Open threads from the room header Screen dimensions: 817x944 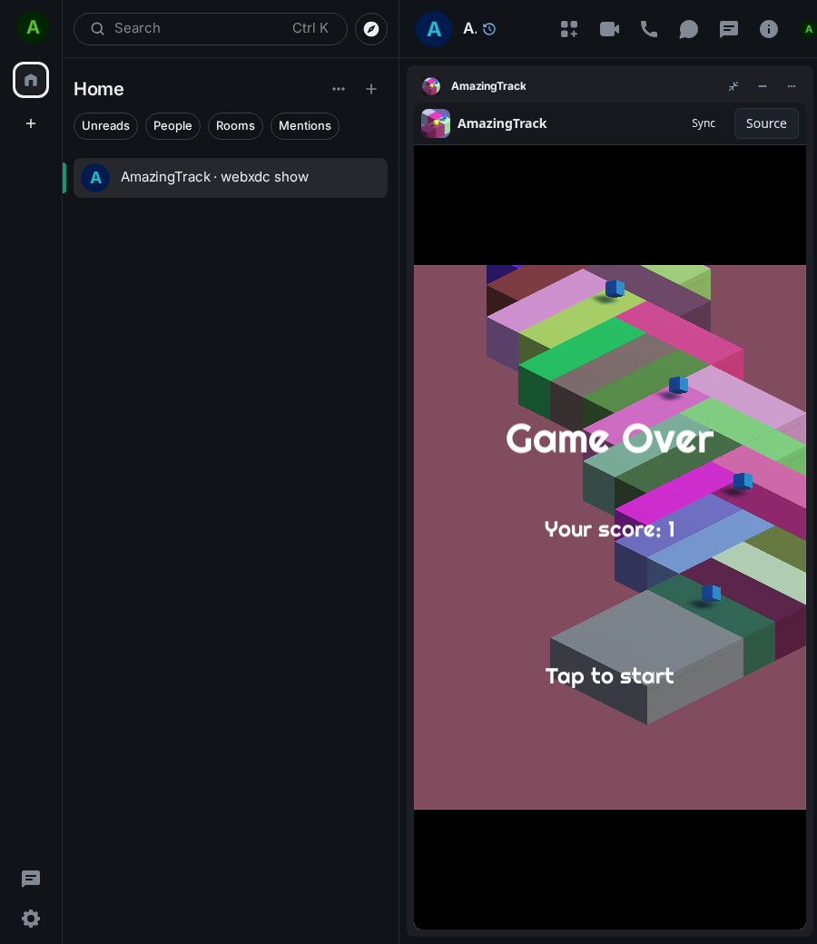(729, 29)
